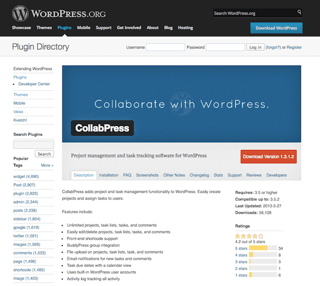This screenshot has width=320, height=286.
Task: Click the 2 stars rating link
Action: [241, 268]
